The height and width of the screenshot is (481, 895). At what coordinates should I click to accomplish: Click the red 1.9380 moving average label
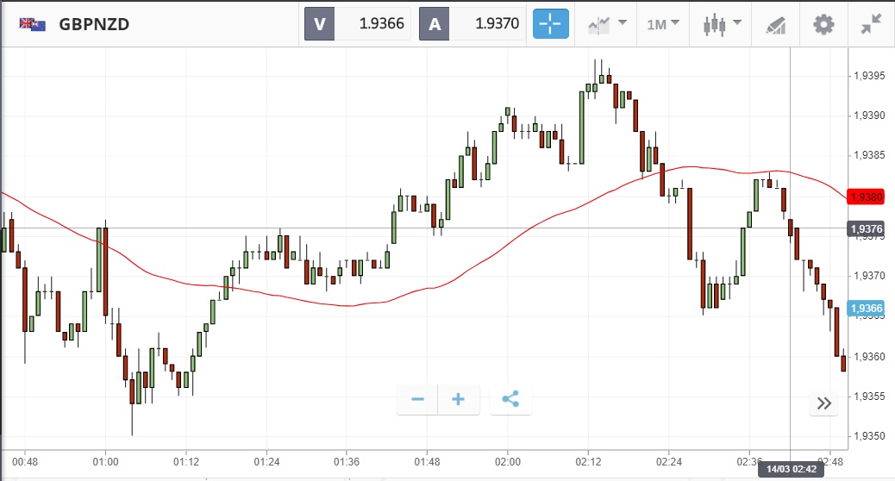click(867, 197)
